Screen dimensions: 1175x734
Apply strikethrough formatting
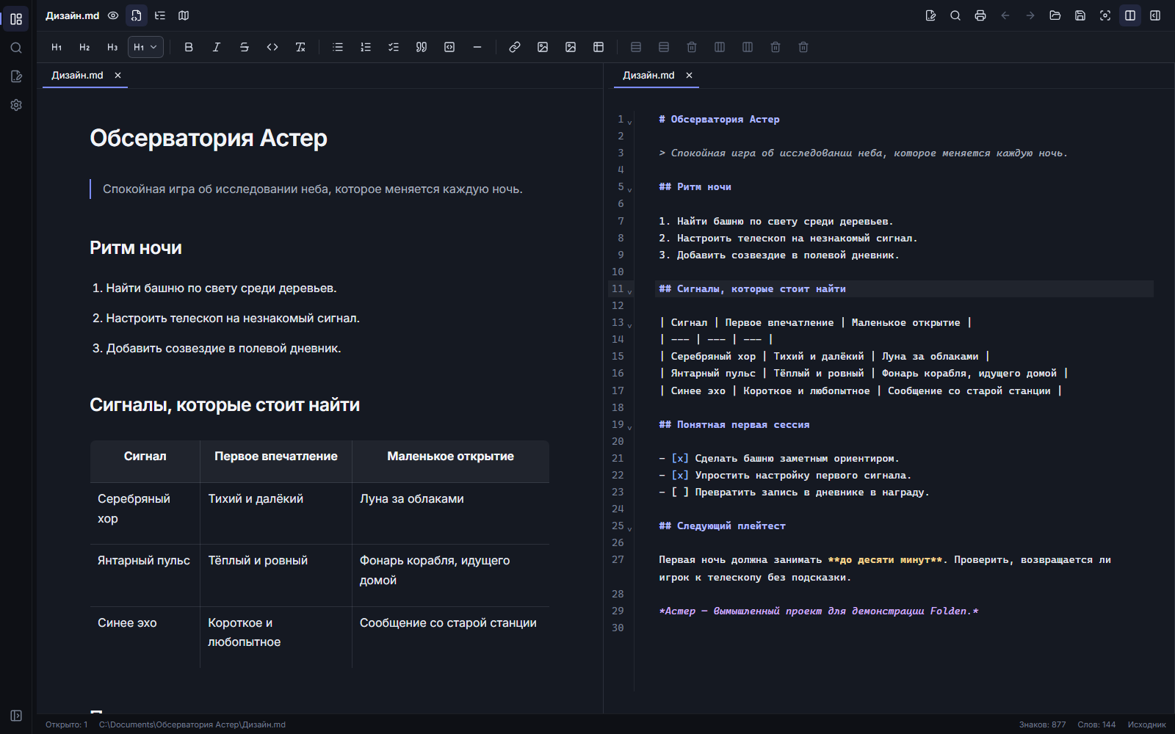click(x=245, y=47)
